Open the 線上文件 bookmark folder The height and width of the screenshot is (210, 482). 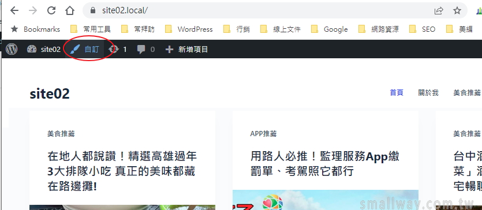click(281, 29)
